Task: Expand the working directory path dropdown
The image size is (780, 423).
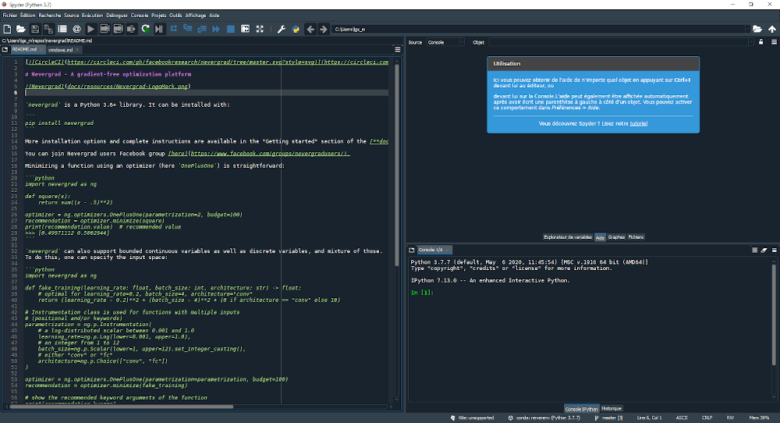Action: (747, 30)
